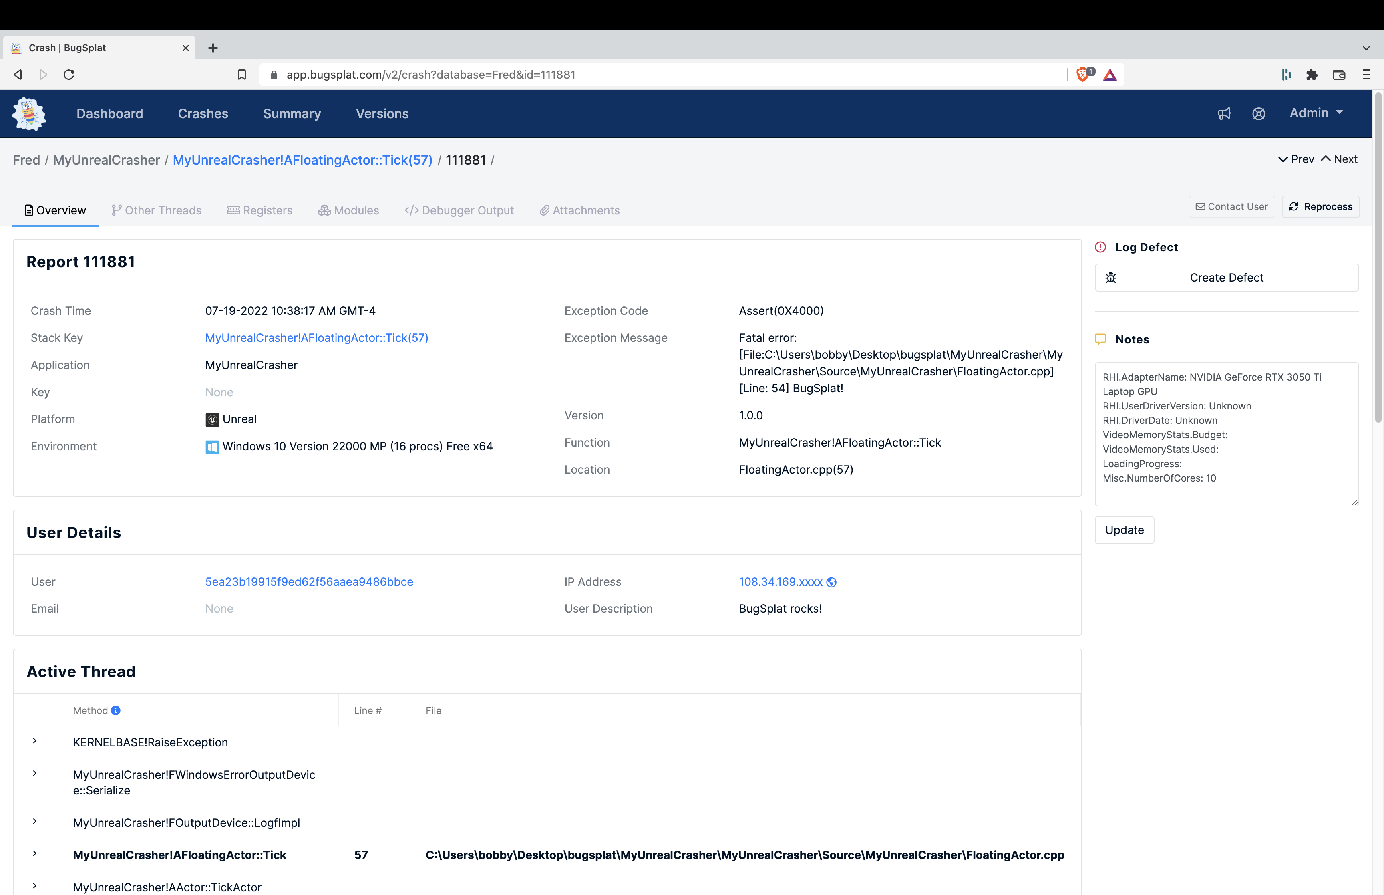Image resolution: width=1384 pixels, height=895 pixels.
Task: Click the Unreal platform icon
Action: pyautogui.click(x=212, y=419)
